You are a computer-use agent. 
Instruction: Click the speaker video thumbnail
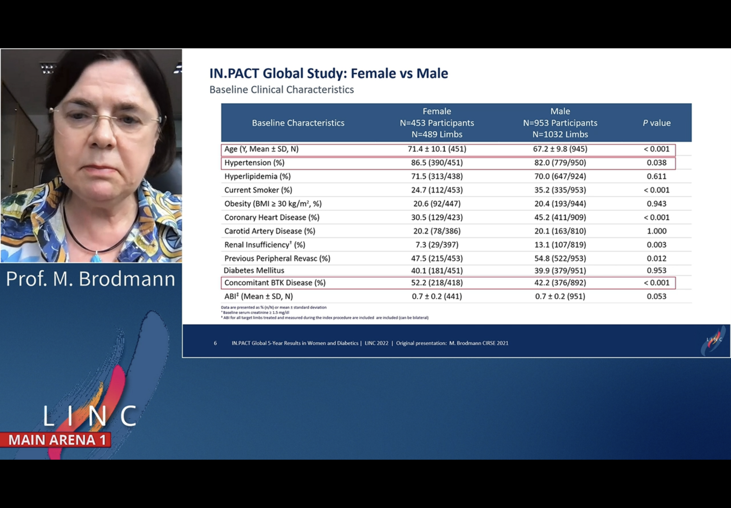91,155
